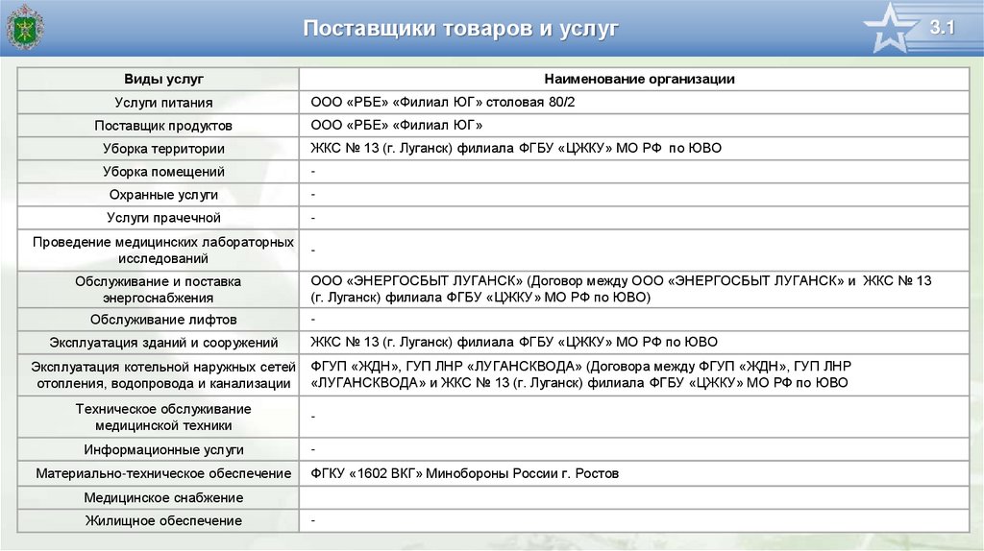Click 'Техническое обслуживание медицинской техники'
Viewport: 984px width, 551px height.
159,417
